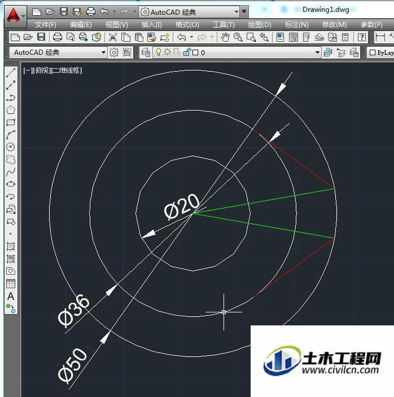
Task: Toggle layer 0 viewport freeze icon
Action: (x=177, y=52)
